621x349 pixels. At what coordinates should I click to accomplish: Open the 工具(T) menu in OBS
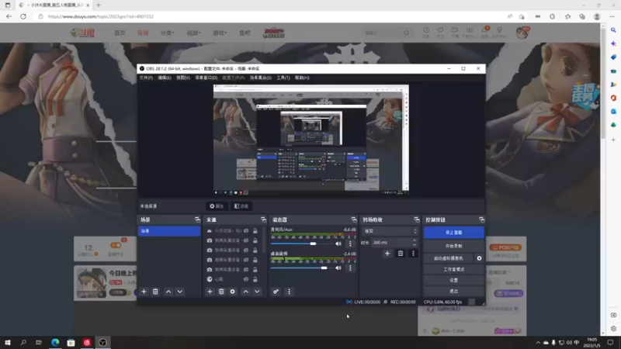(283, 78)
